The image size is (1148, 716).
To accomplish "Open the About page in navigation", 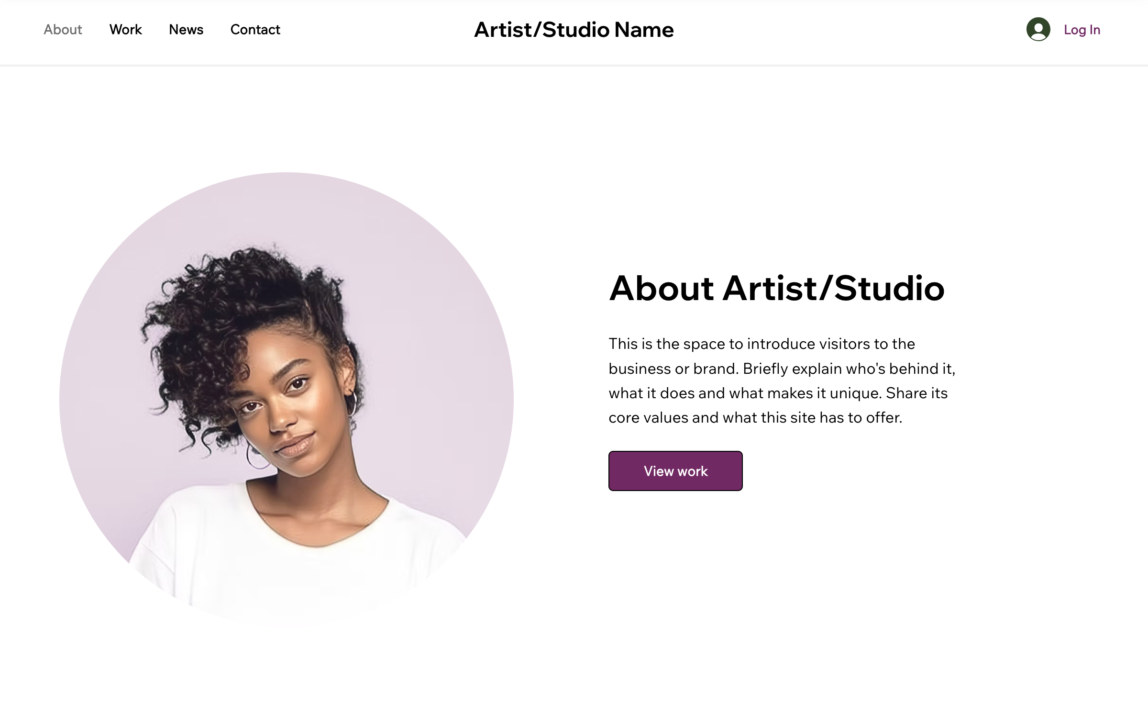I will click(63, 30).
